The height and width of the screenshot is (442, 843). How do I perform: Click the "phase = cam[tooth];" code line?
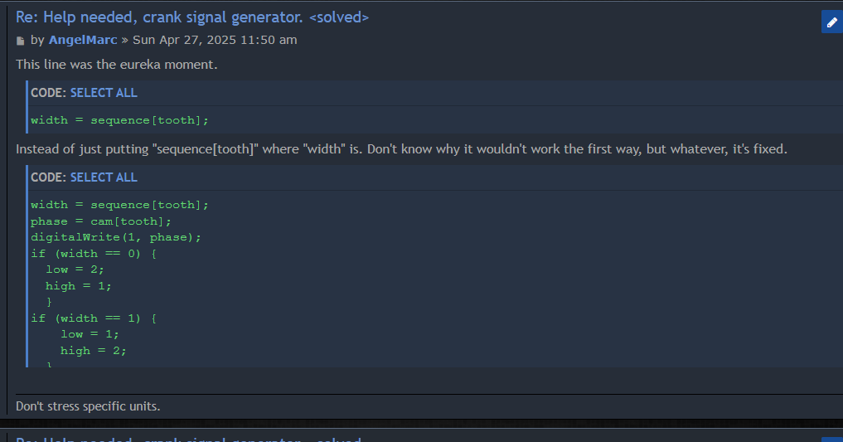click(101, 221)
